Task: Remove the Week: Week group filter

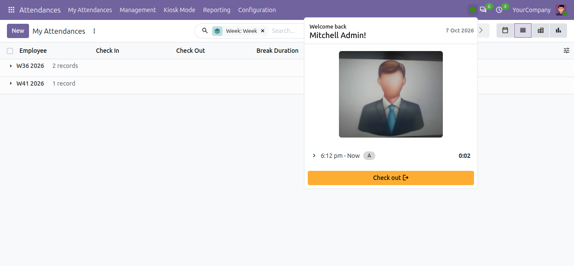Action: point(262,31)
